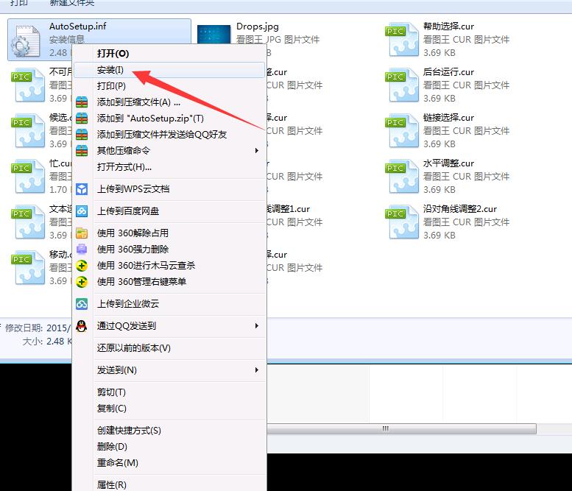The height and width of the screenshot is (491, 572).
Task: Click the AutoSetup.inf file icon
Action: pyautogui.click(x=24, y=40)
